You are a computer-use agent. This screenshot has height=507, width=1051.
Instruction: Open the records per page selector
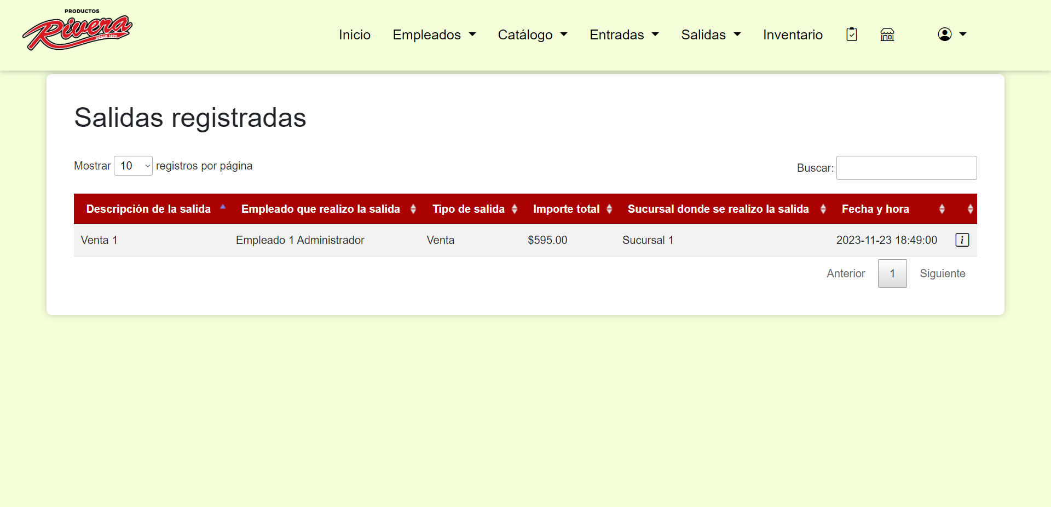(133, 166)
